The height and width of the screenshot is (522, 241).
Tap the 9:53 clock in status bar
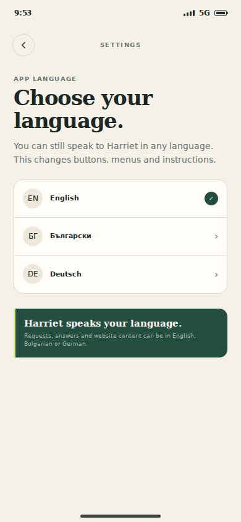pos(23,13)
